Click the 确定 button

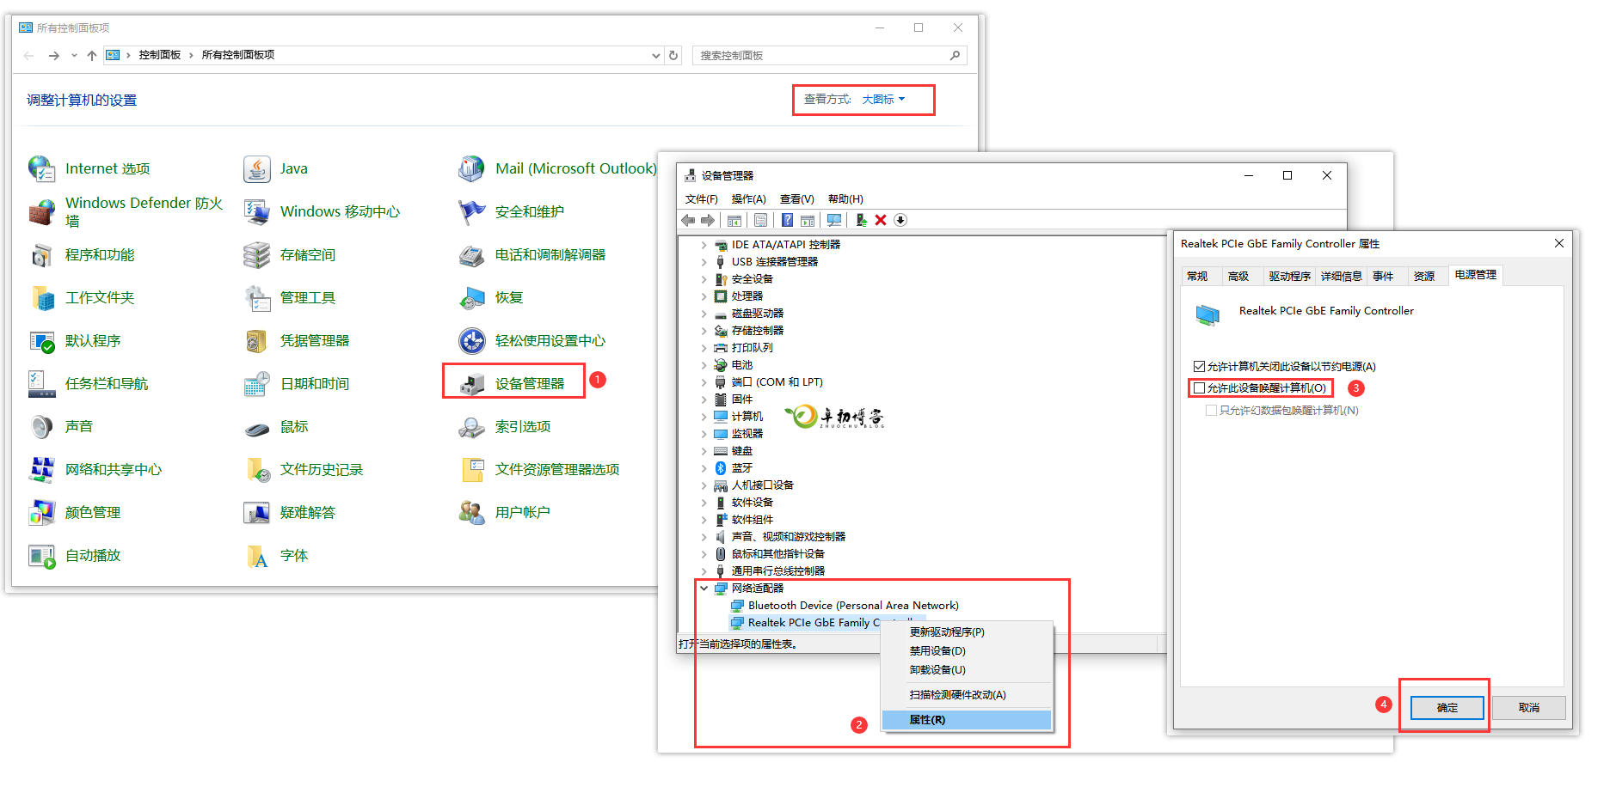[x=1447, y=708]
